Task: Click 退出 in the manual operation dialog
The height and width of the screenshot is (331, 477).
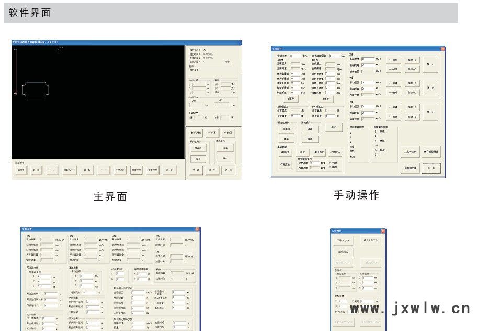Action: [431, 168]
